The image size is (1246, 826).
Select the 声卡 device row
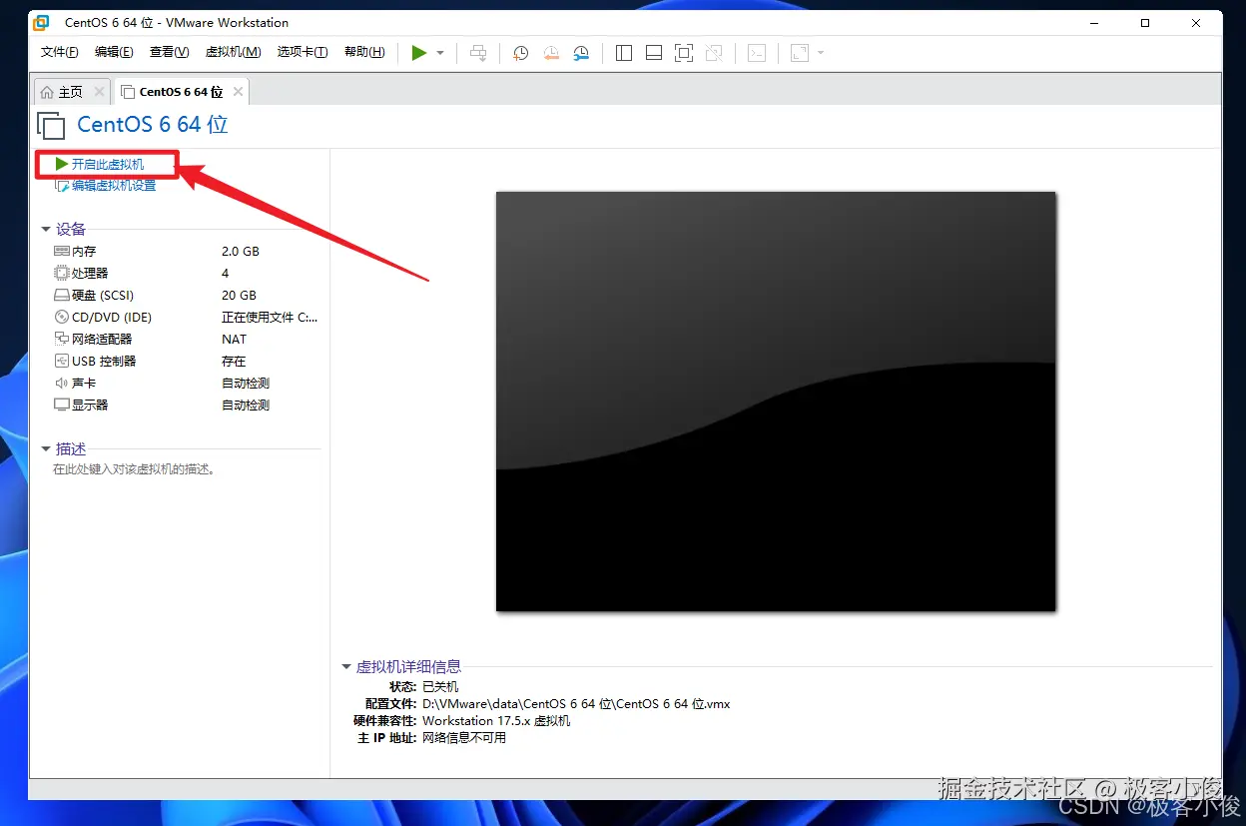(x=187, y=384)
